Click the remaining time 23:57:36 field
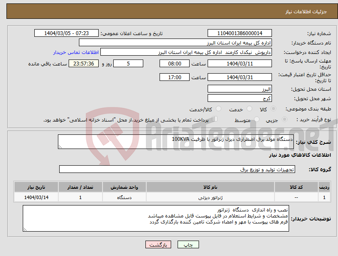338x256 pixels. pos(84,63)
